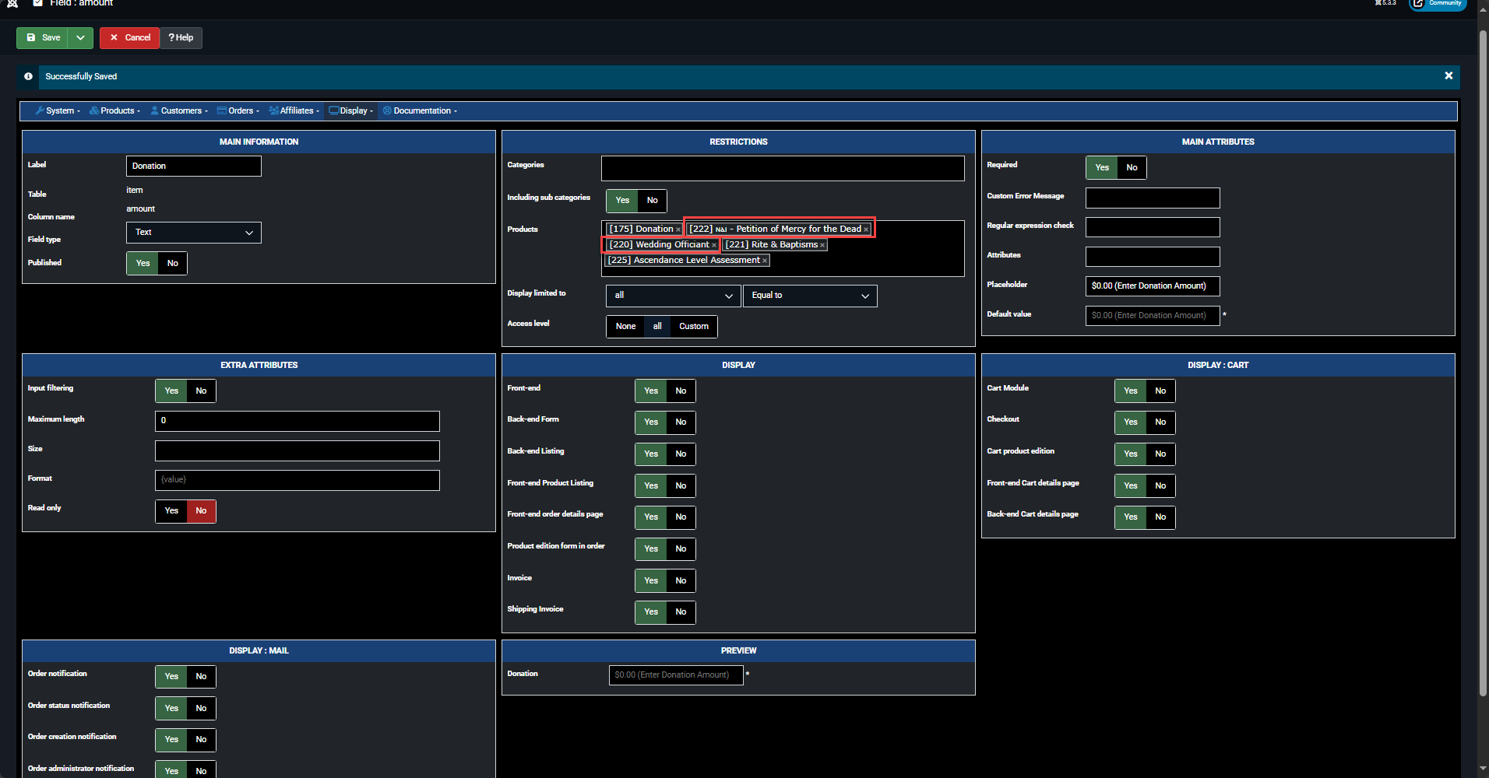Set Required to No
The image size is (1489, 778).
click(x=1131, y=167)
